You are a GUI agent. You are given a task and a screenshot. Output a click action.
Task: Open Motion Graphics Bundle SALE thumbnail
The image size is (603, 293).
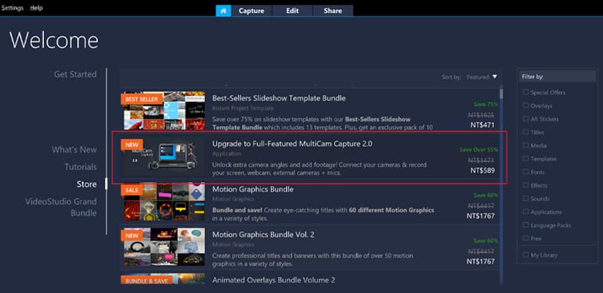pyautogui.click(x=164, y=202)
